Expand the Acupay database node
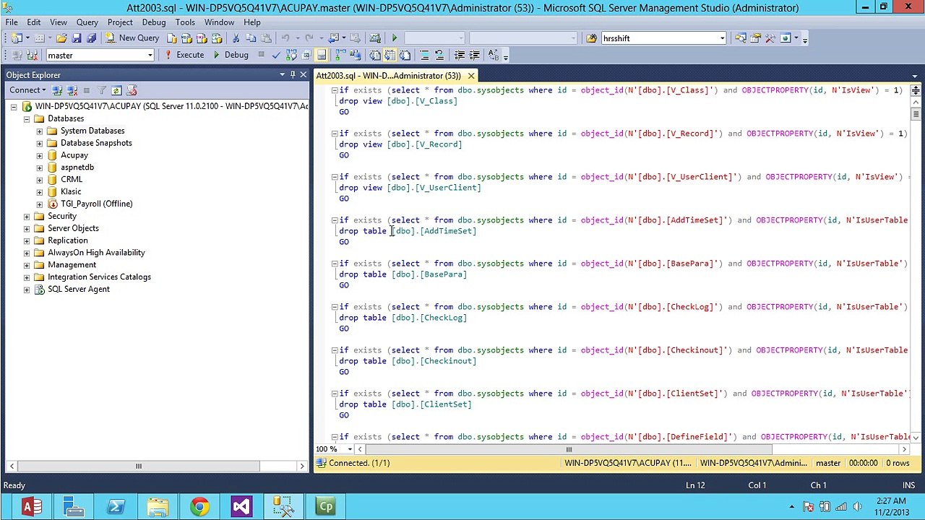 pos(40,155)
